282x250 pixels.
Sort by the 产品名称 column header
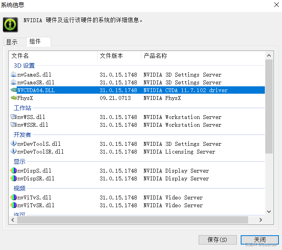[203, 56]
